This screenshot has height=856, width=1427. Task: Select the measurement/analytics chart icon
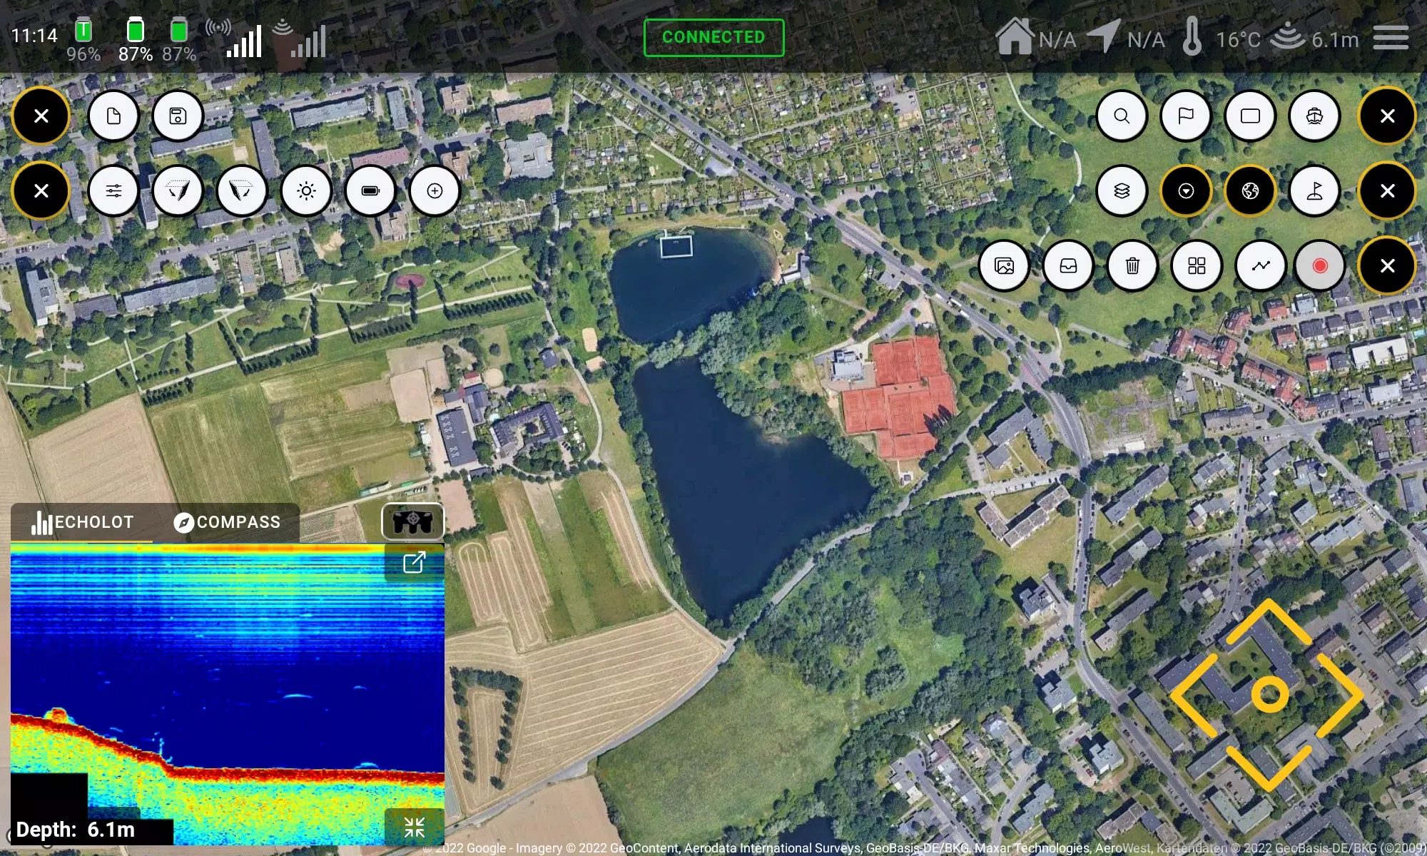click(1260, 265)
